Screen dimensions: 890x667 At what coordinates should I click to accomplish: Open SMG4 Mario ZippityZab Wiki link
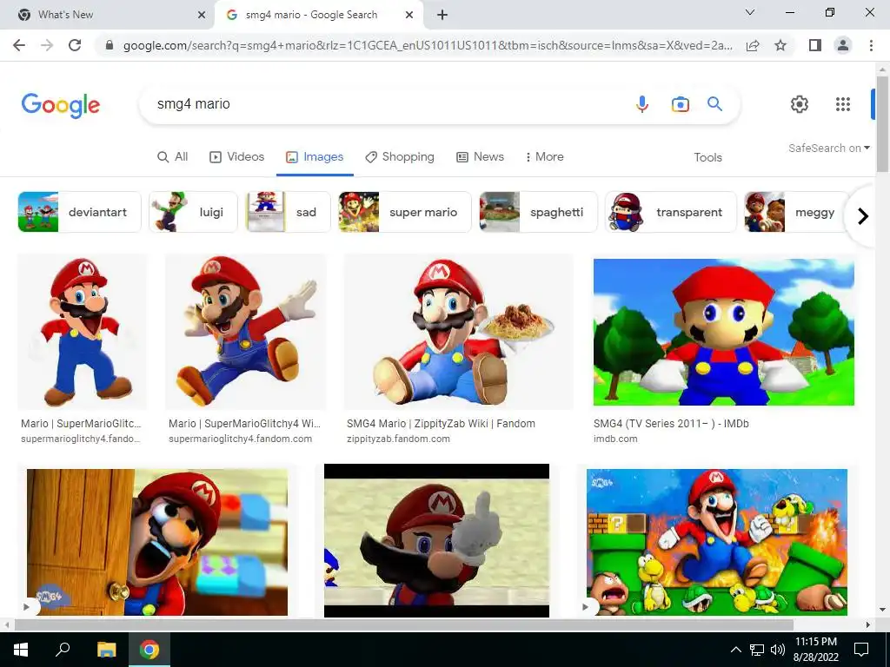click(441, 424)
